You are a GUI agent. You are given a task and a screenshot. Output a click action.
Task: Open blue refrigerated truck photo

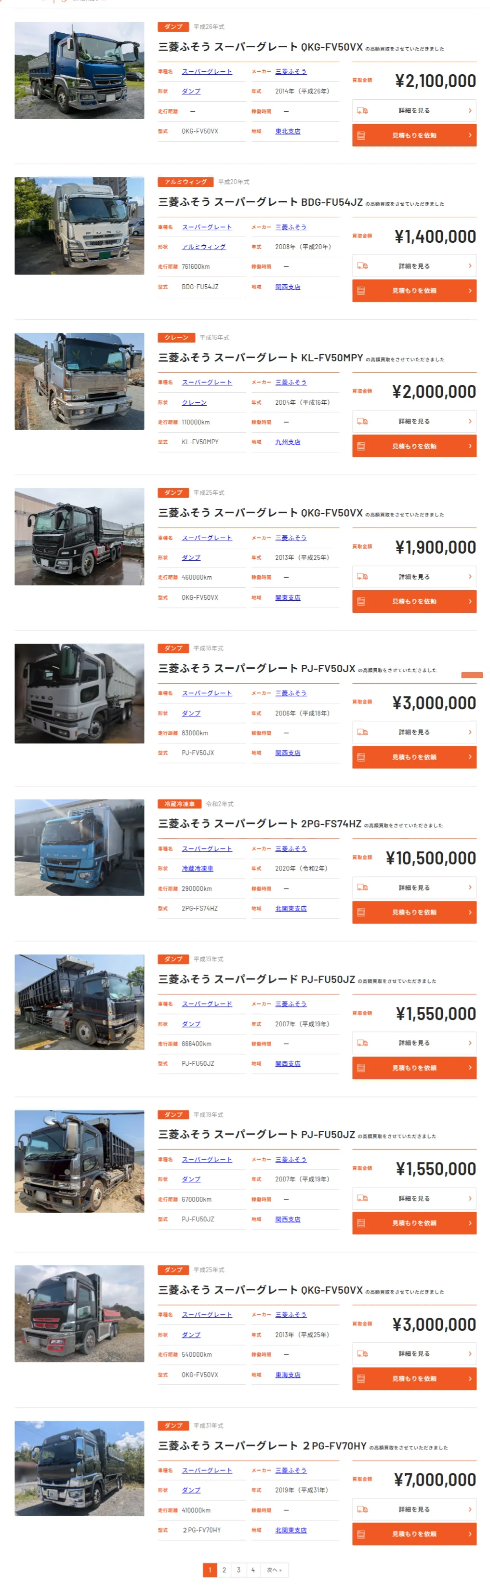click(79, 847)
